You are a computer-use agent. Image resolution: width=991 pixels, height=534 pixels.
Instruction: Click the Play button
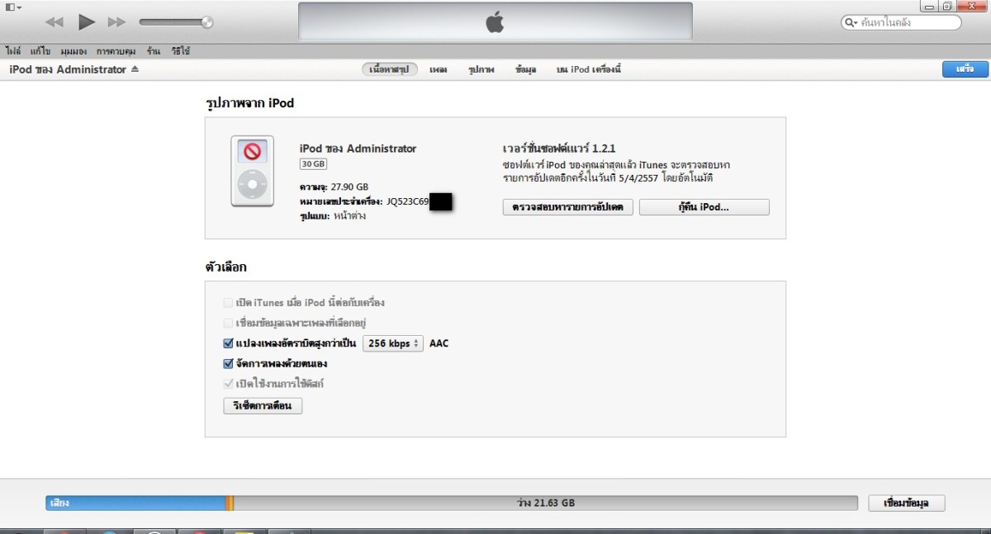coord(87,22)
